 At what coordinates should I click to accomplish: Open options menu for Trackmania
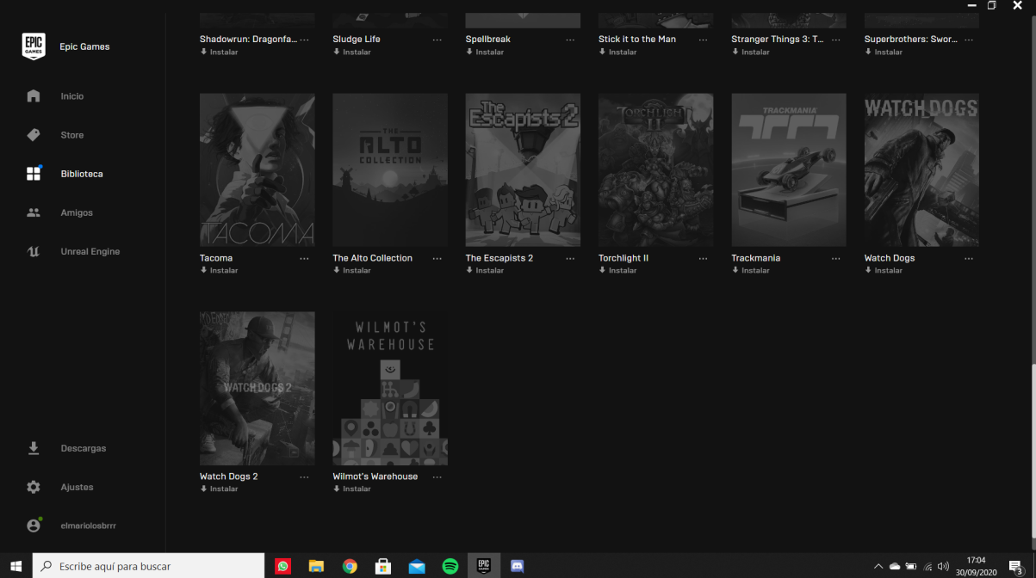pos(835,259)
